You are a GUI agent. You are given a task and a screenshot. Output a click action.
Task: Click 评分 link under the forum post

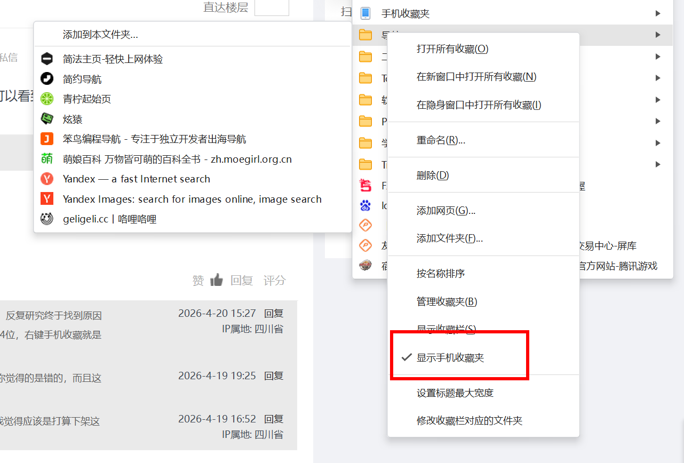coord(275,281)
